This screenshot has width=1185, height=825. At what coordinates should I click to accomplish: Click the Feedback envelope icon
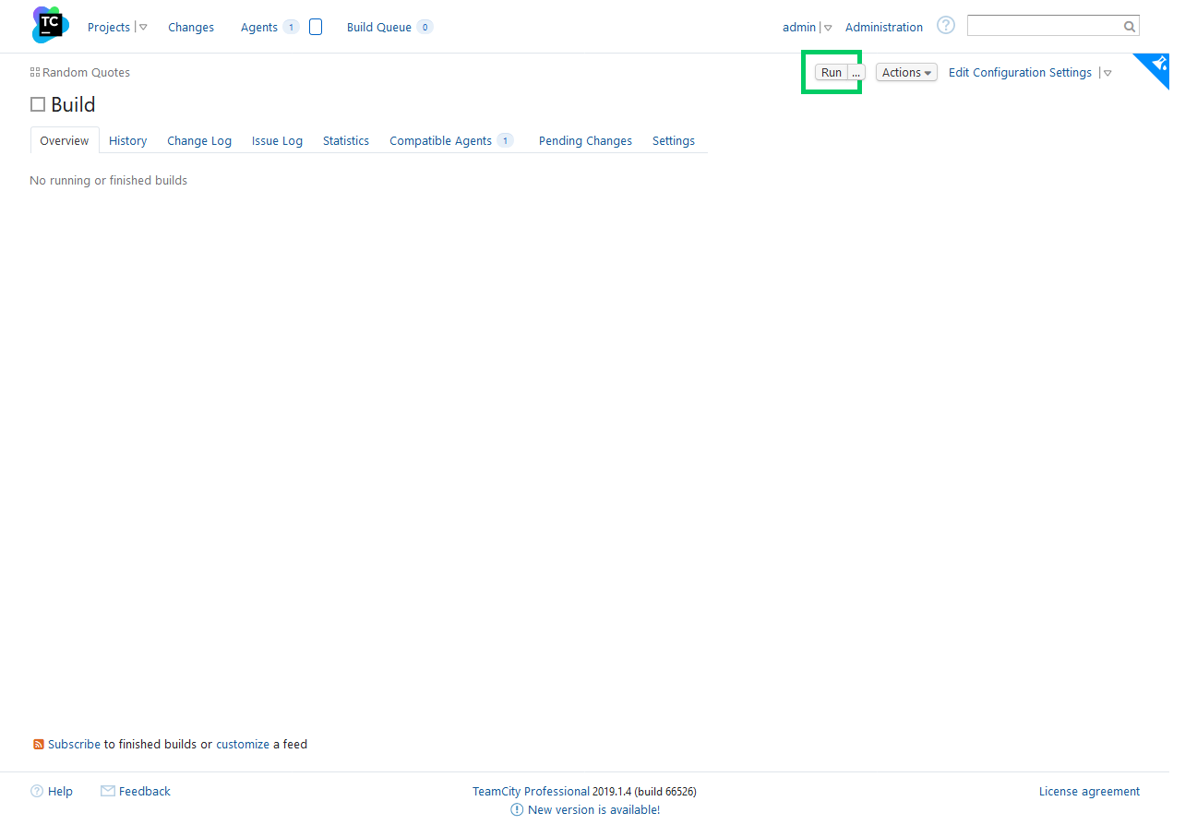tap(108, 791)
